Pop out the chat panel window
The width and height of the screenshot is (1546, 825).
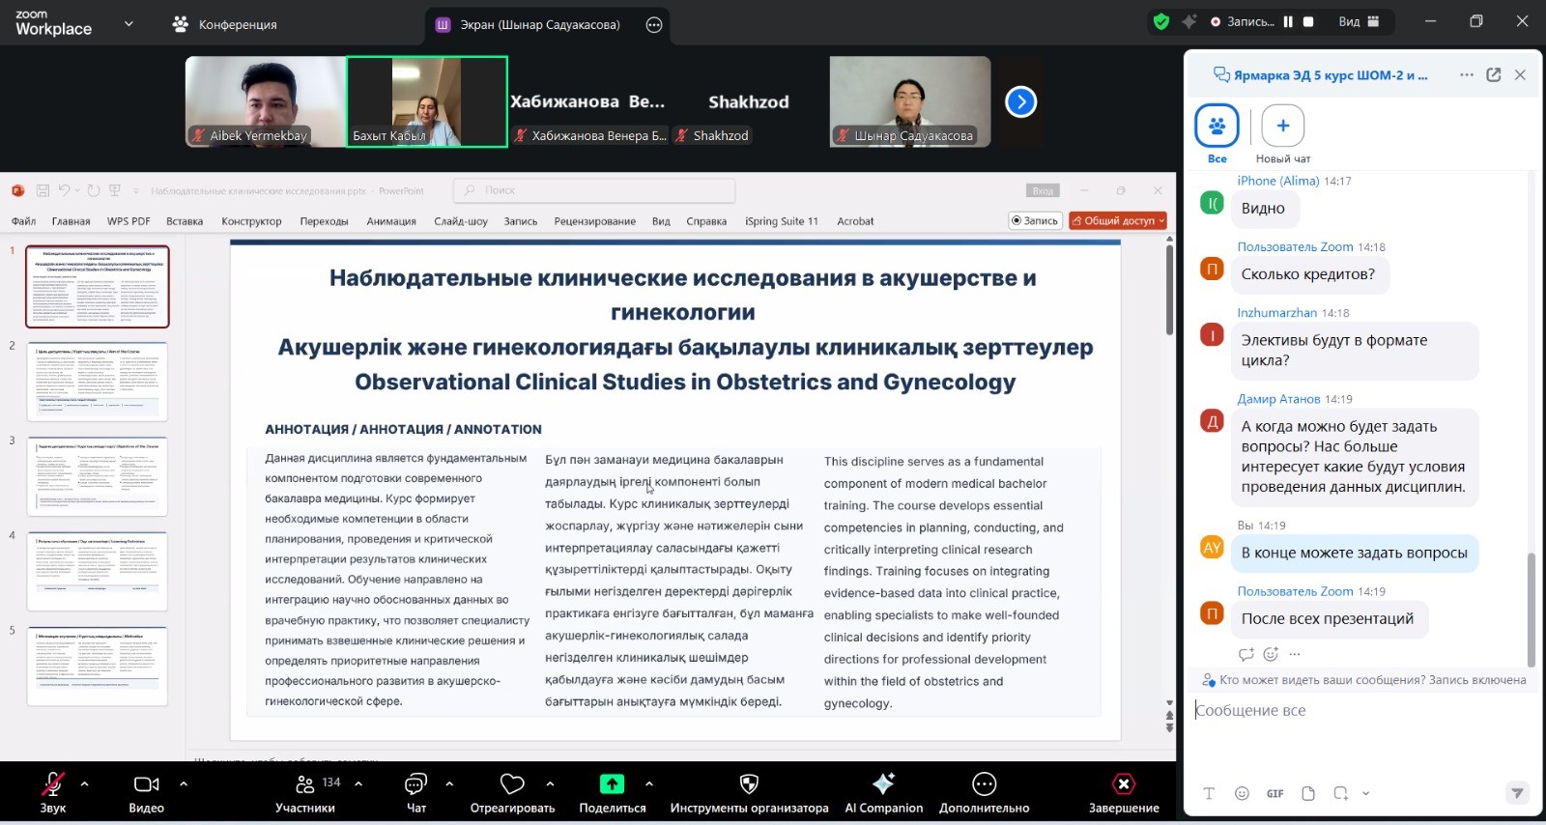[x=1493, y=75]
